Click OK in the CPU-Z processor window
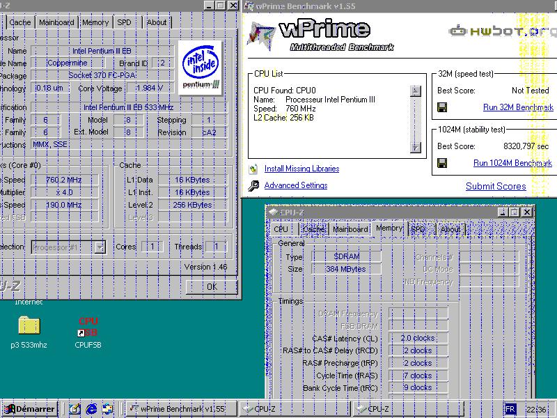This screenshot has width=557, height=418. coord(212,287)
